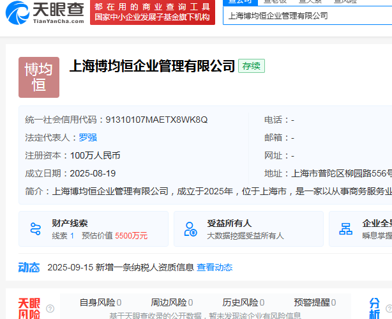Image resolution: width=392 pixels, height=319 pixels.
Task: Click estimated value 5500万元
Action: [x=132, y=236]
